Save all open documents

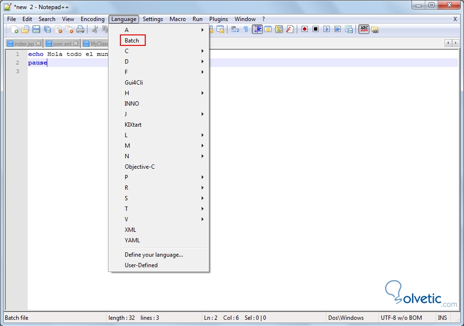click(46, 29)
